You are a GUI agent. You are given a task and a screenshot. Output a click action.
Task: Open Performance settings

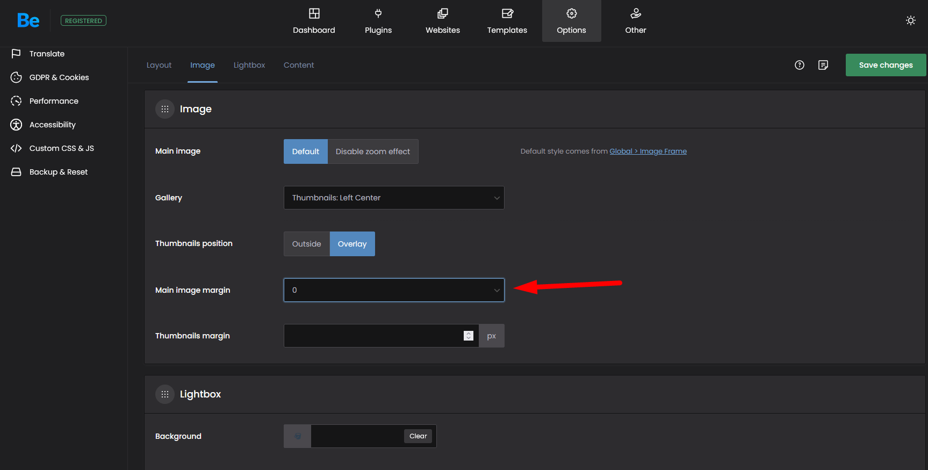click(x=54, y=101)
